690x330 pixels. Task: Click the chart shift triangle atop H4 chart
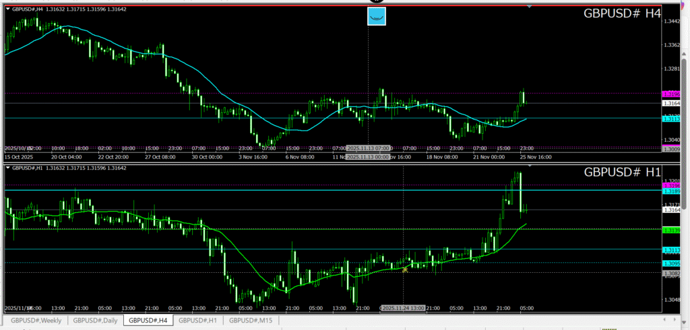coord(530,7)
